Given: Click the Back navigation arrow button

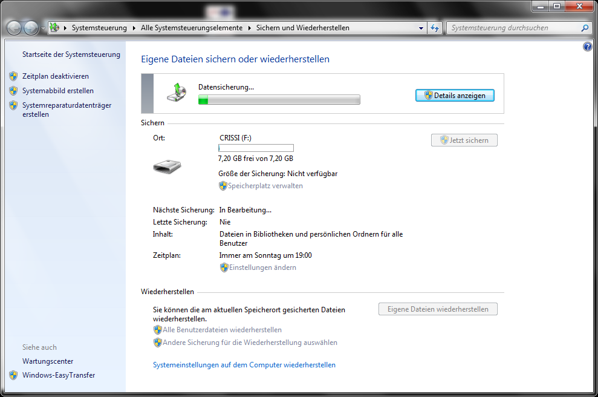Looking at the screenshot, I should pyautogui.click(x=15, y=28).
